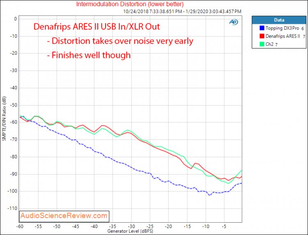Image resolution: width=308 pixels, height=235 pixels.
Task: Click the 'Generator Level (dBFS)' axis label
Action: [130, 231]
